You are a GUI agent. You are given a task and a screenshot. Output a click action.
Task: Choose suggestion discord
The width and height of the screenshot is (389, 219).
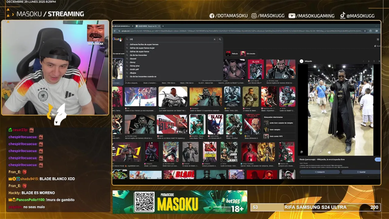(x=133, y=59)
